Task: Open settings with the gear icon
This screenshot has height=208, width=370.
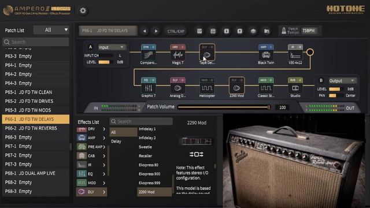Action: click(x=83, y=10)
